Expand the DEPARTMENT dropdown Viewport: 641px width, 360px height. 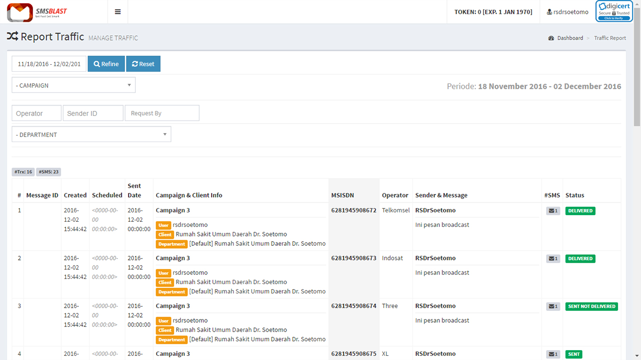coord(91,134)
